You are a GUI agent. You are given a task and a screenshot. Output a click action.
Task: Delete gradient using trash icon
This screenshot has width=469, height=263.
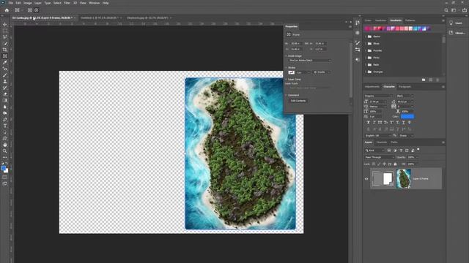(437, 80)
